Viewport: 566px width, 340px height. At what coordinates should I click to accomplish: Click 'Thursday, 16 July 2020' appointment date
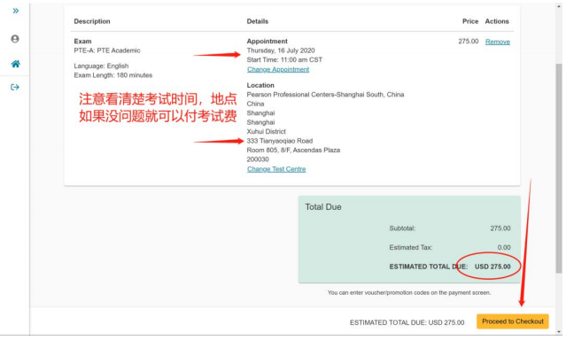point(281,50)
